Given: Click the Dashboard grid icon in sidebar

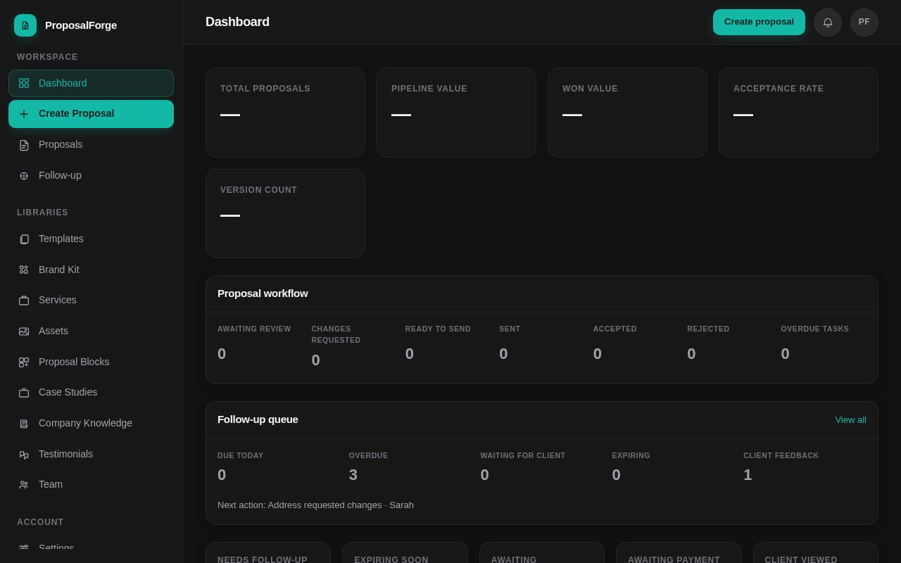Looking at the screenshot, I should 24,83.
